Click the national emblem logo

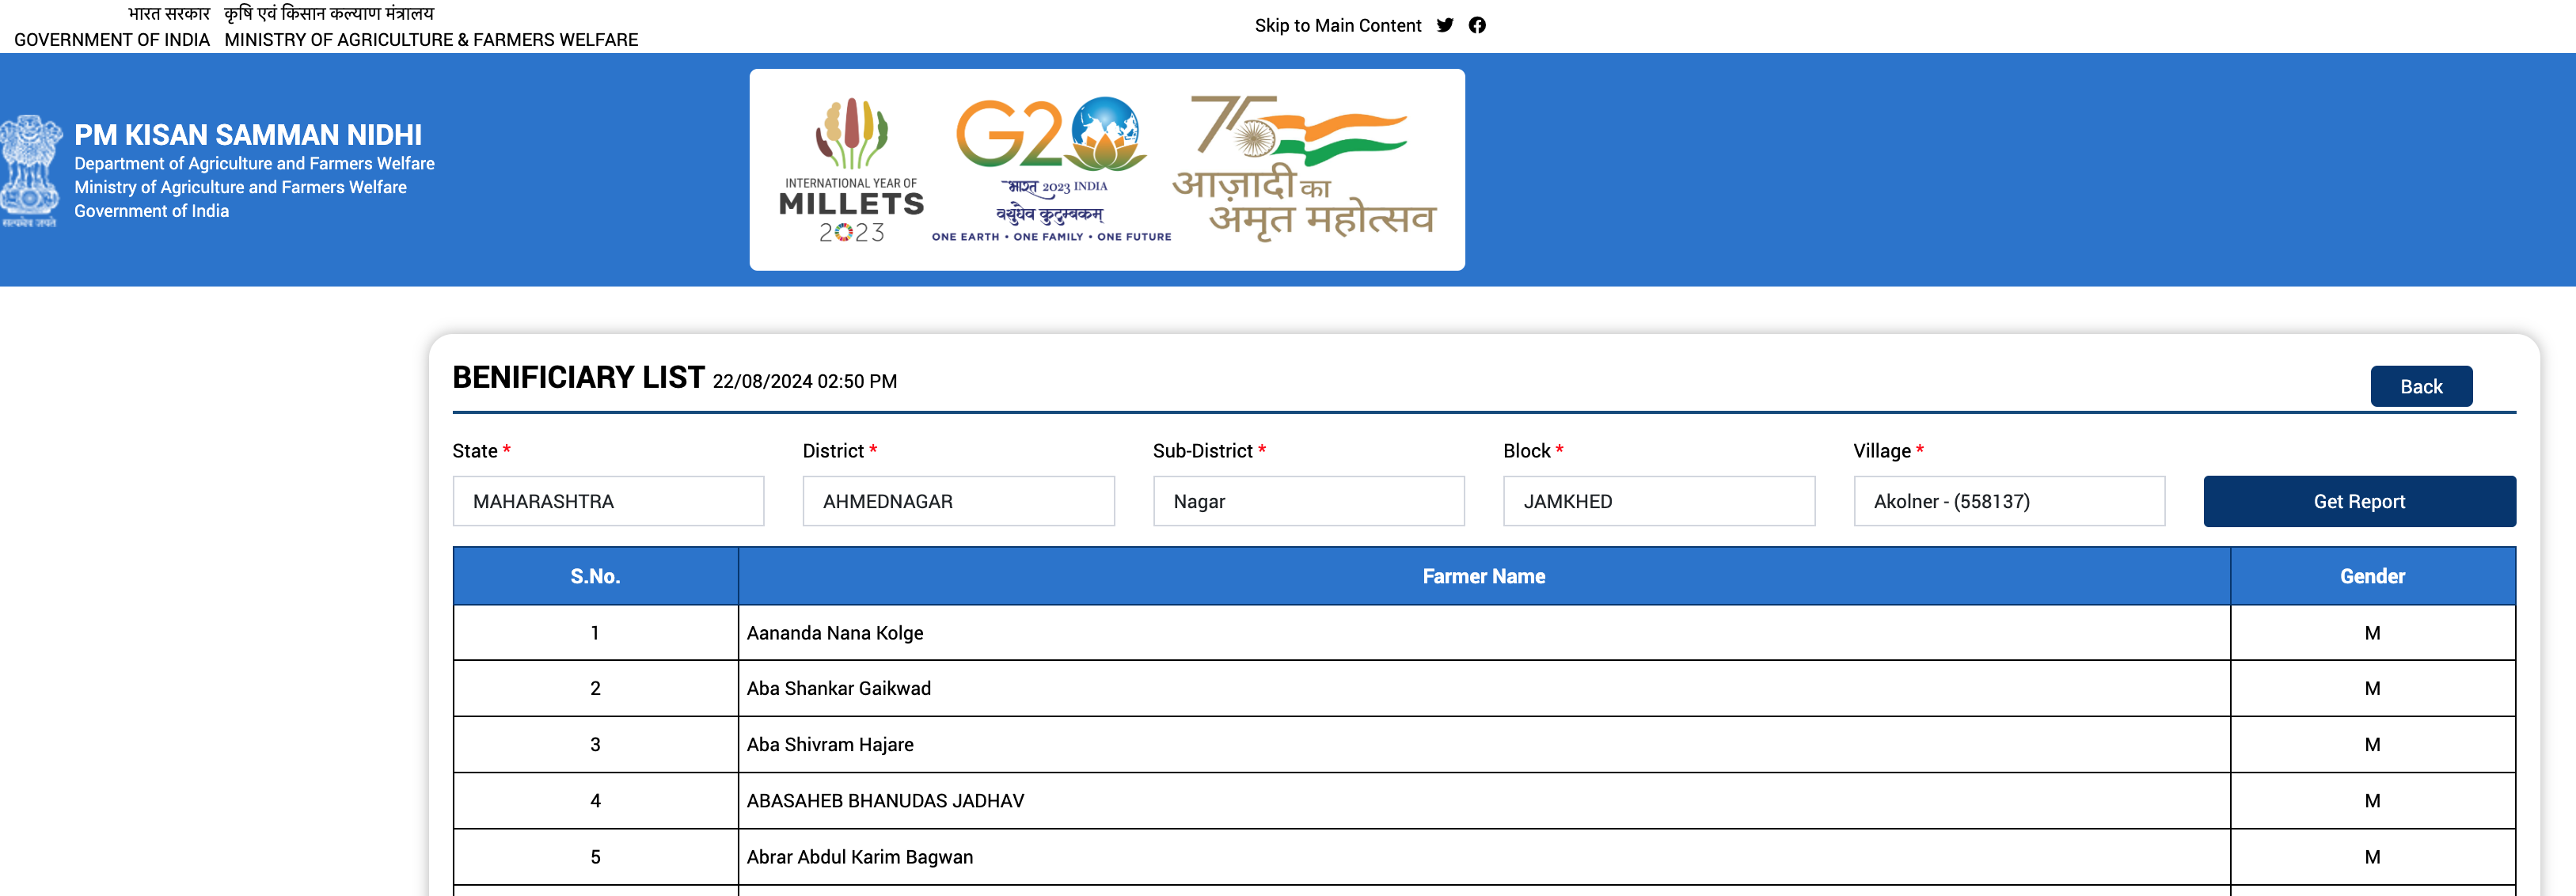pyautogui.click(x=30, y=171)
